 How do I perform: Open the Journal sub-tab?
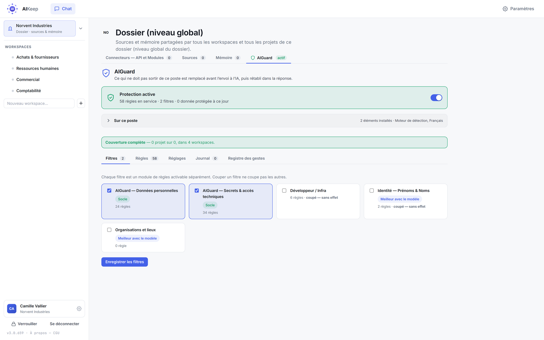pyautogui.click(x=206, y=158)
